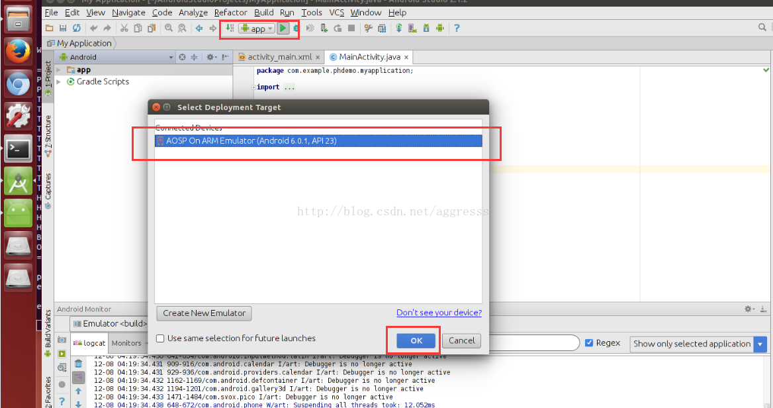Toggle Scroll to the end logcat icon
Image resolution: width=773 pixels, height=408 pixels.
pos(78,378)
